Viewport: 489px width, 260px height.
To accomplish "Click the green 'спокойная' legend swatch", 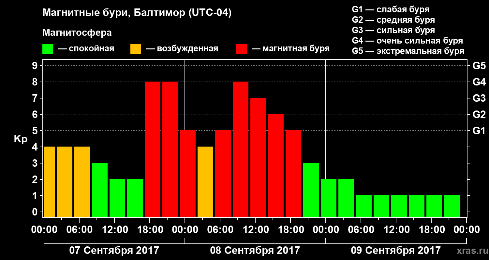I will pyautogui.click(x=48, y=49).
